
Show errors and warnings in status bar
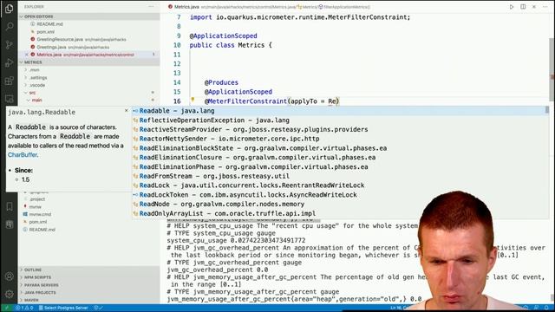[24, 308]
